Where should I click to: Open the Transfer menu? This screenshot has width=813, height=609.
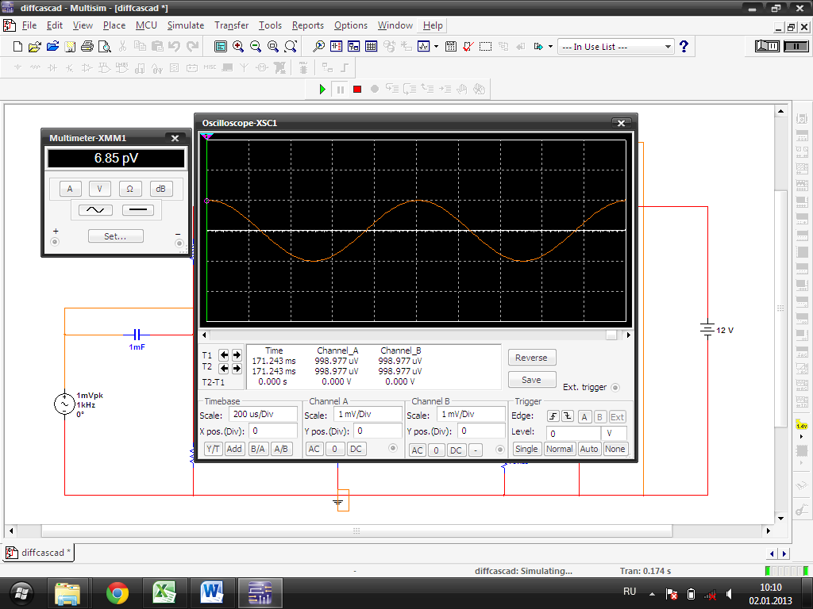231,25
